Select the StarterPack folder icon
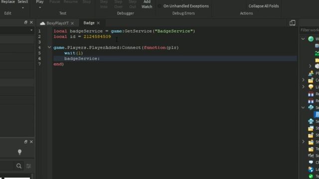This screenshot has width=319, height=179. coord(311,135)
